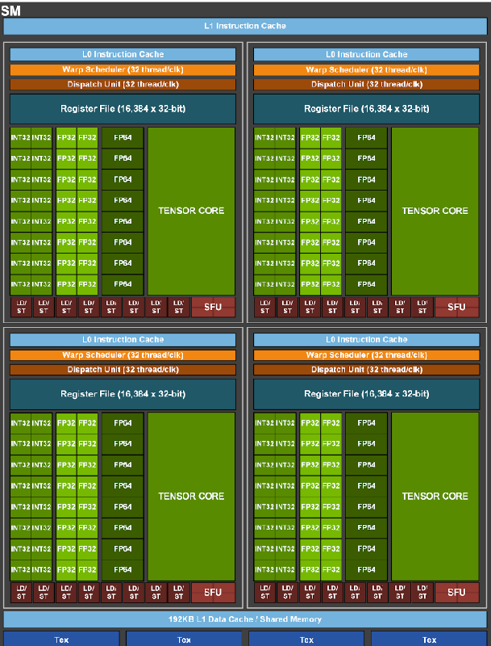The image size is (491, 646).
Task: Select the second Tex unit from the left
Action: click(184, 639)
